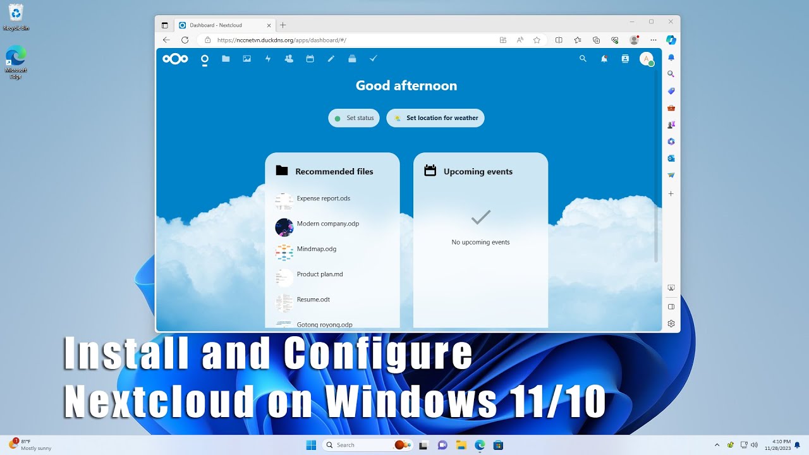Open the Windows Start menu

(x=311, y=445)
